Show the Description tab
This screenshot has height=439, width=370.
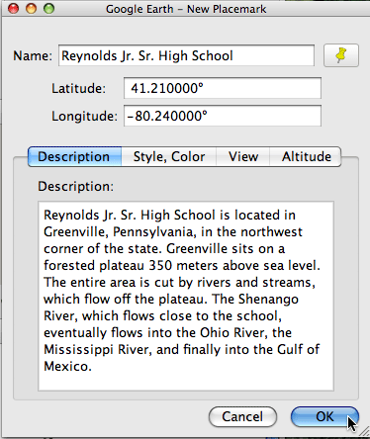point(74,156)
